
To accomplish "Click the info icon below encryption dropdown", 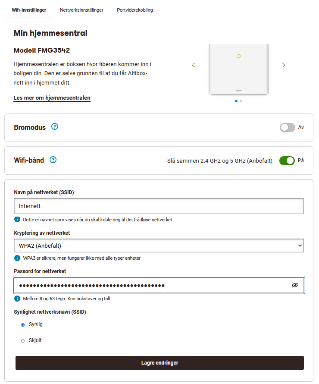I will [17, 258].
